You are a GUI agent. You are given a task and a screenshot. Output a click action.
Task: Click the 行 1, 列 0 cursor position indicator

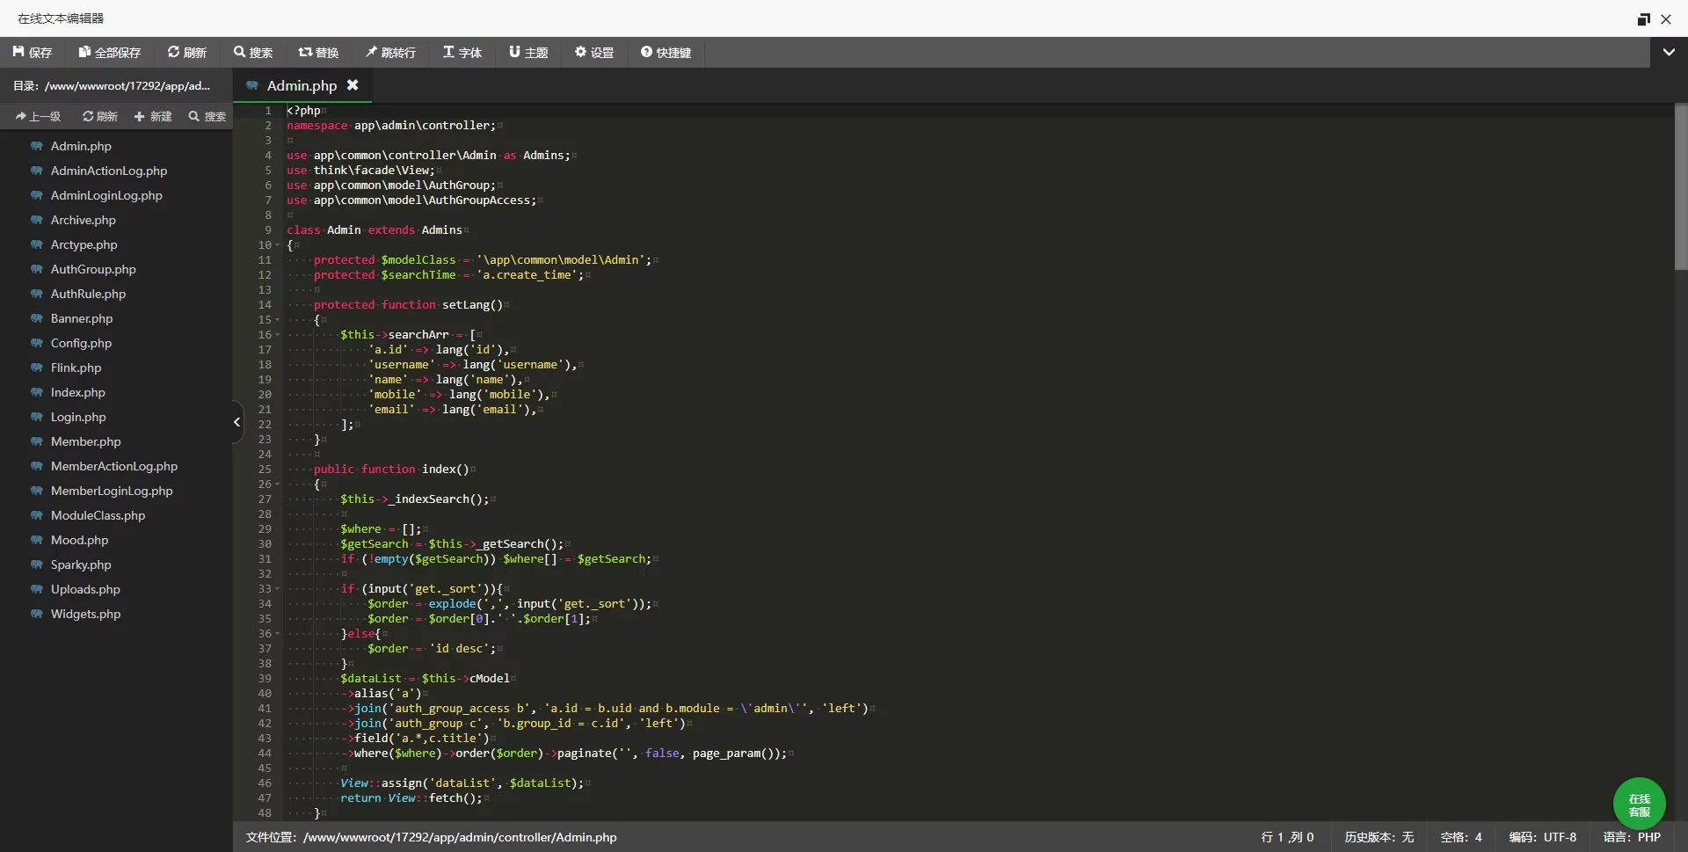click(x=1287, y=837)
